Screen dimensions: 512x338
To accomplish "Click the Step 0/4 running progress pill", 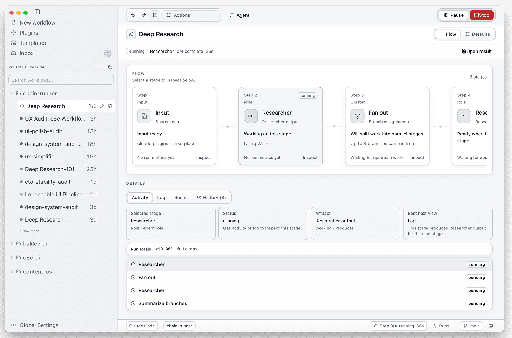I will pyautogui.click(x=398, y=326).
